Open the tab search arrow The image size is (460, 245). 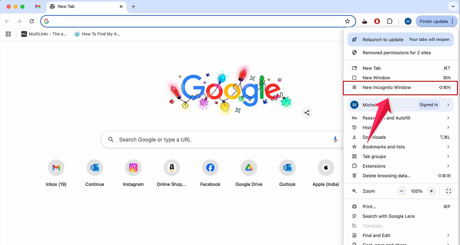pos(453,6)
